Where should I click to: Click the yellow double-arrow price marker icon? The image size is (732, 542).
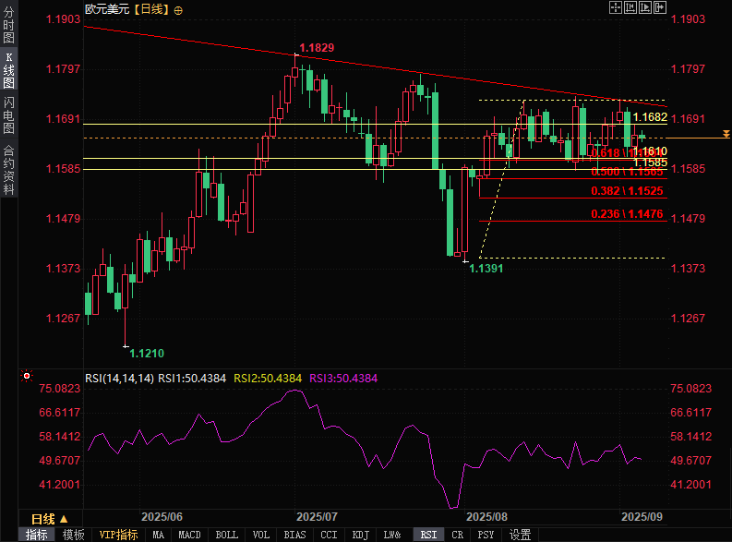(x=726, y=134)
